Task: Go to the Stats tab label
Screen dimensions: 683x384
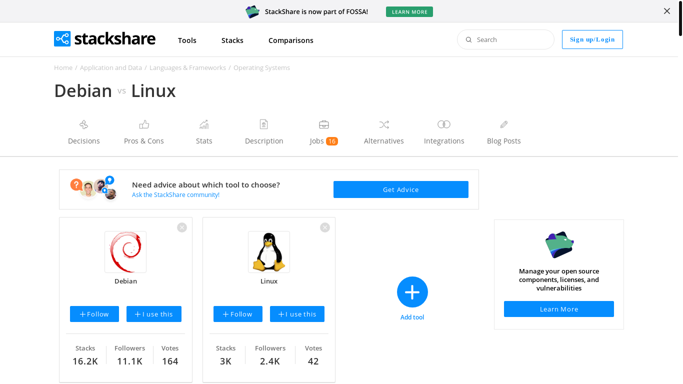Action: [204, 141]
